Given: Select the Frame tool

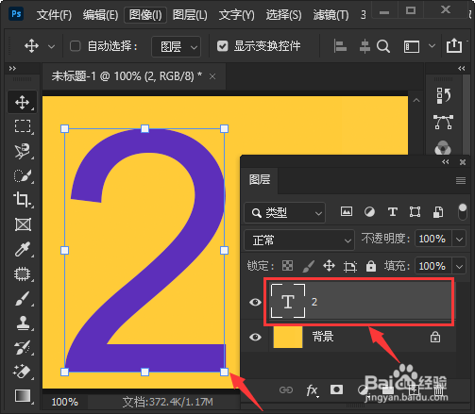Looking at the screenshot, I should [x=23, y=224].
